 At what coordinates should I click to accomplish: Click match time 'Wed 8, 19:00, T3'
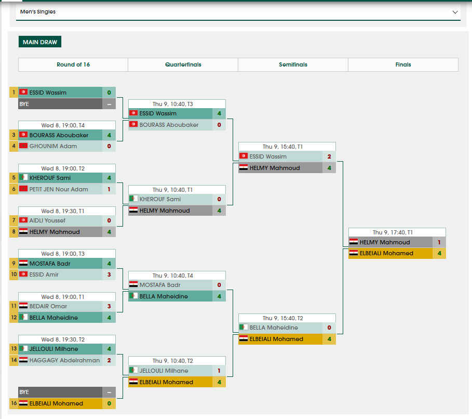pos(63,254)
